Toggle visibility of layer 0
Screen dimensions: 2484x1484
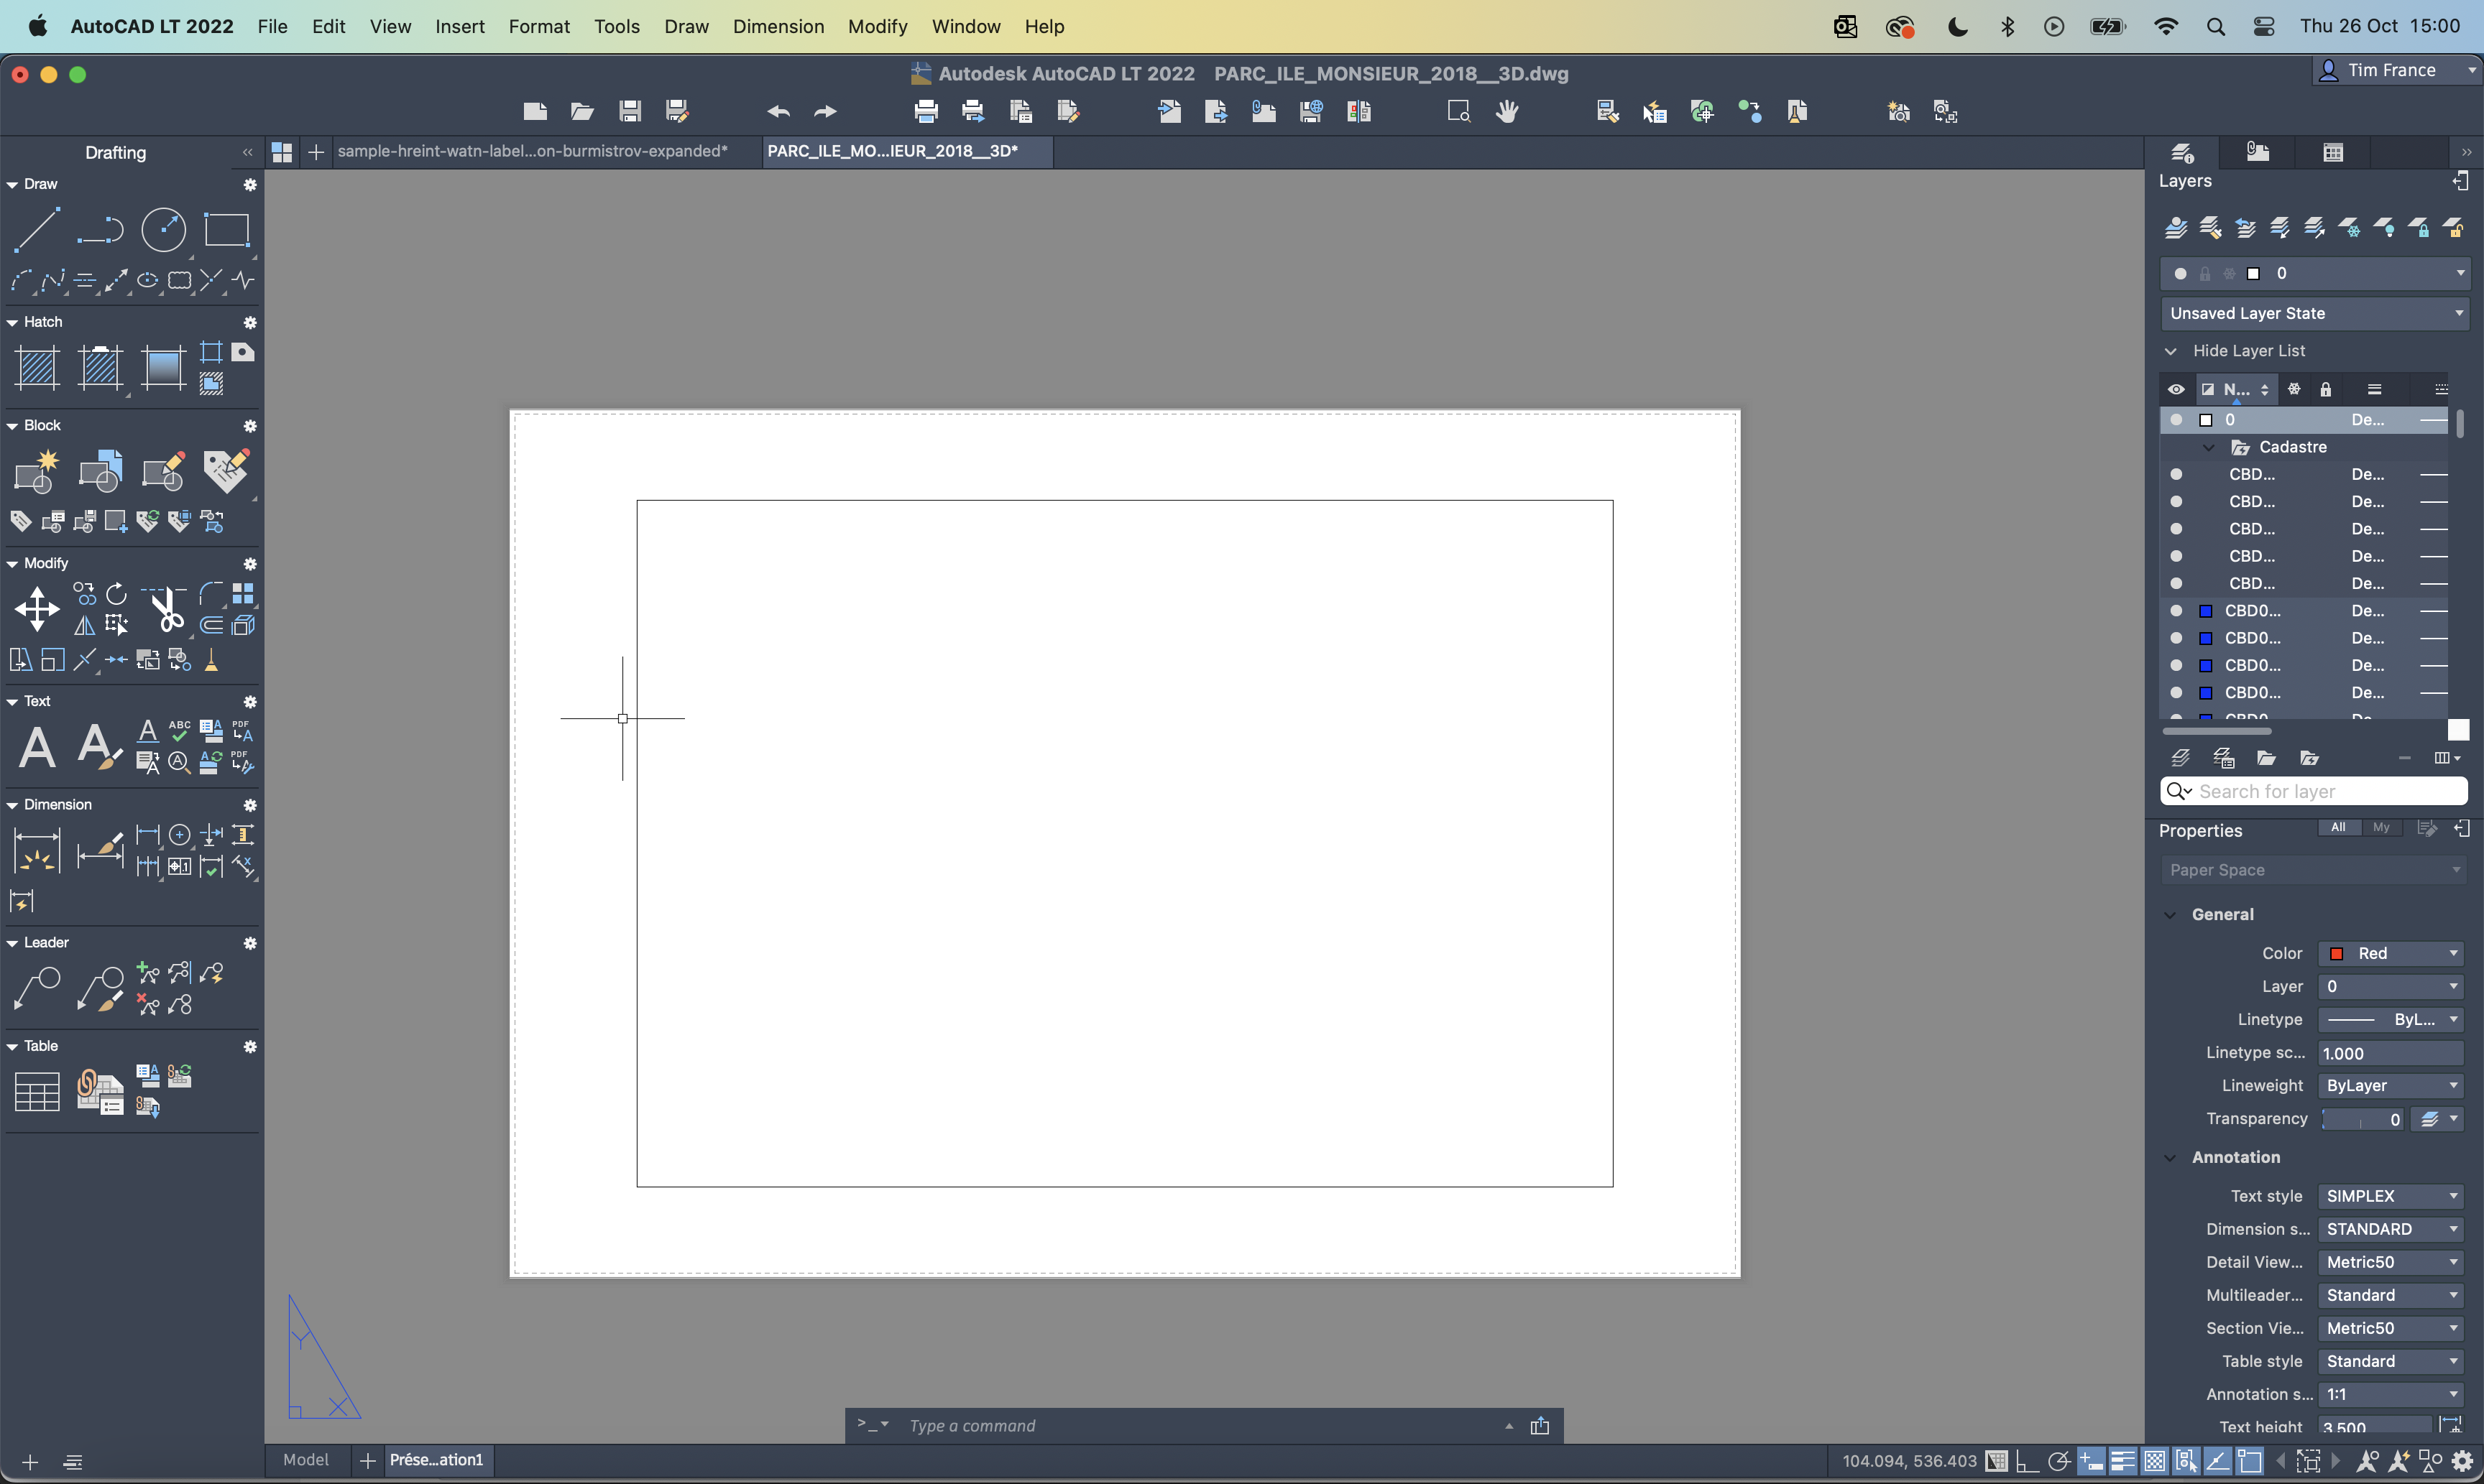tap(2176, 420)
